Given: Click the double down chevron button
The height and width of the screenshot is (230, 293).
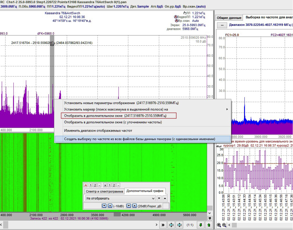Looking at the screenshot, I should [210, 218].
